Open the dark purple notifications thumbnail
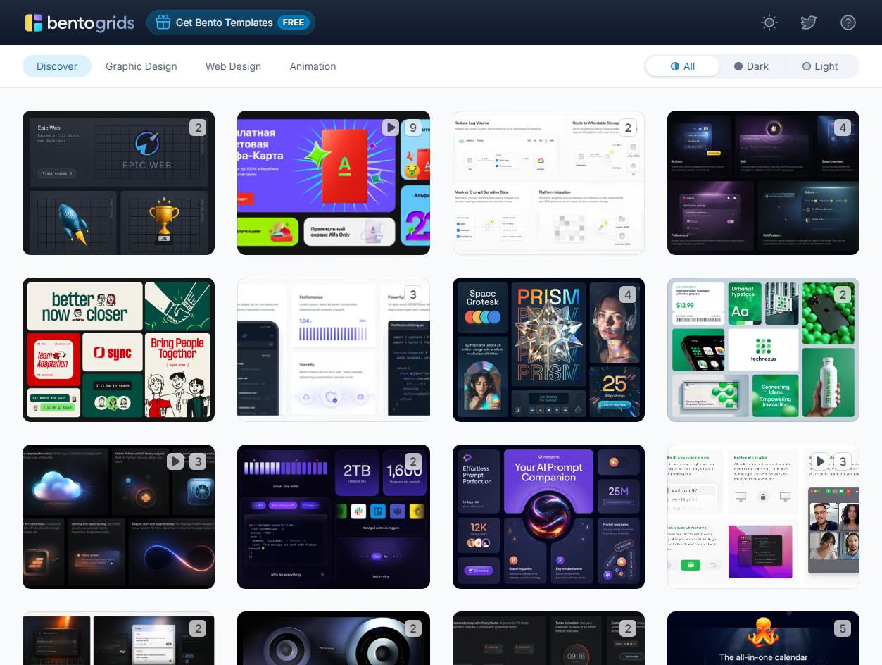Screen dimensions: 882x665 (763, 182)
